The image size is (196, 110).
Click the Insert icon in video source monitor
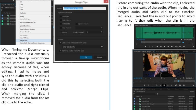pos(176,85)
